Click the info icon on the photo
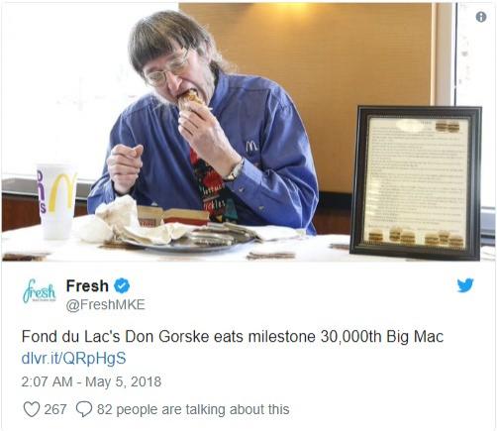Viewport: 497px width, 431px height. coord(481,17)
